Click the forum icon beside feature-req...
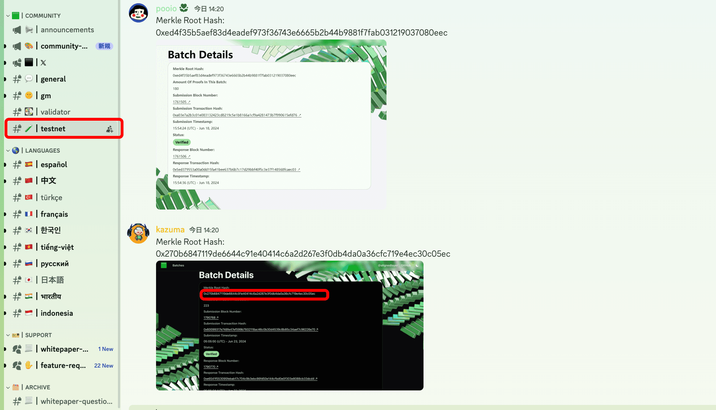This screenshot has width=716, height=410. 17,365
